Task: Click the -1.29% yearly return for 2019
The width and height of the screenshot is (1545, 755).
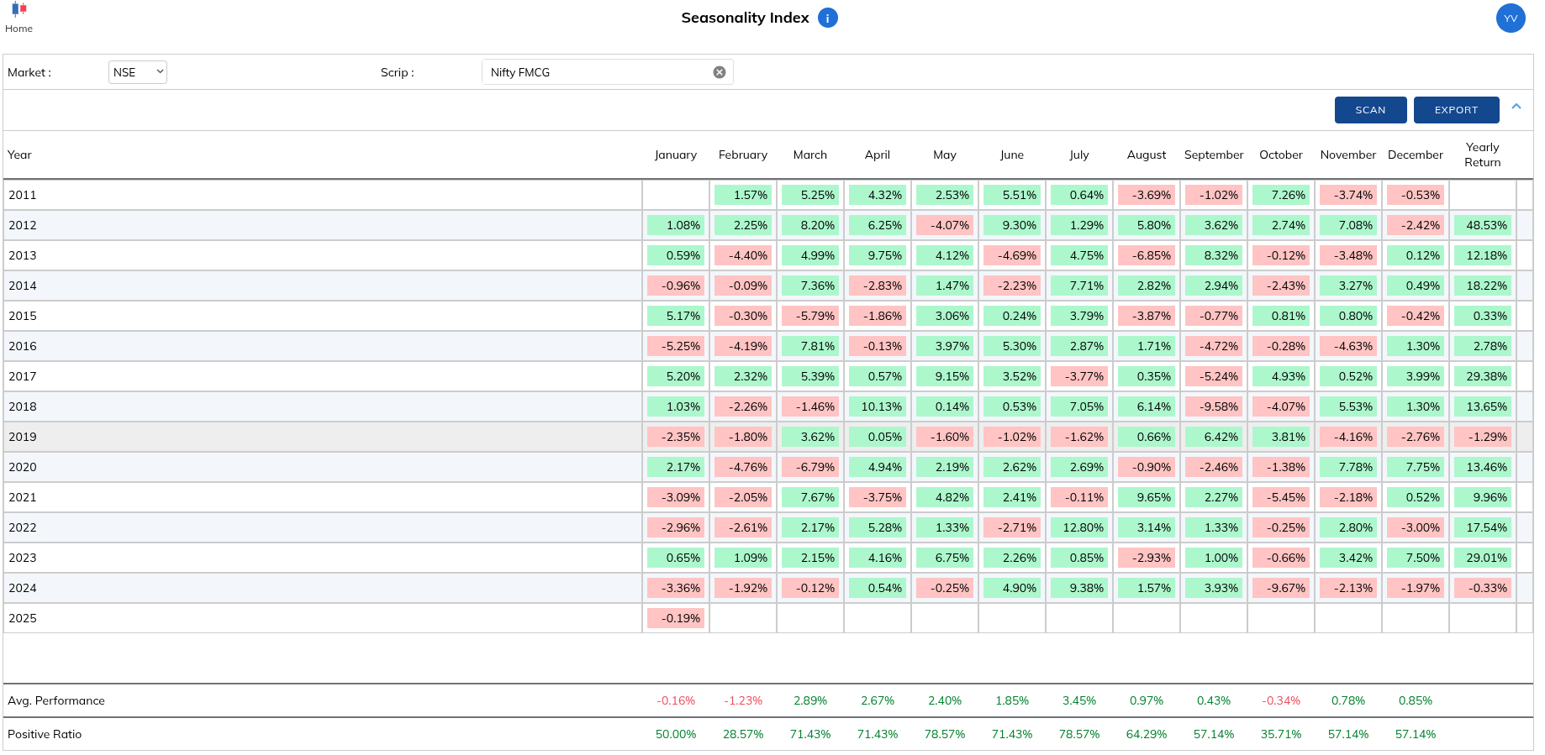Action: tap(1483, 437)
